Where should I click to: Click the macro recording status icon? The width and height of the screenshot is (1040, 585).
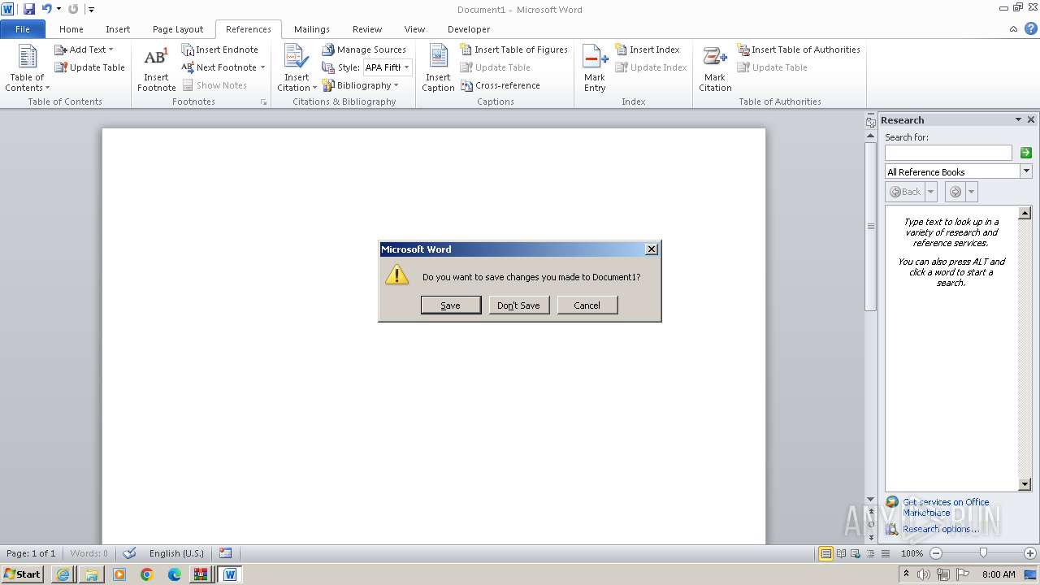coord(225,553)
